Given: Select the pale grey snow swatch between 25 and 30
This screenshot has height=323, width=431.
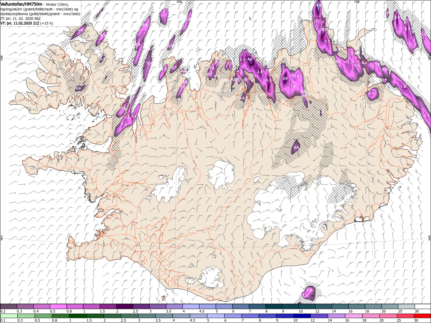Looking at the screenshot, I should click(x=406, y=307).
